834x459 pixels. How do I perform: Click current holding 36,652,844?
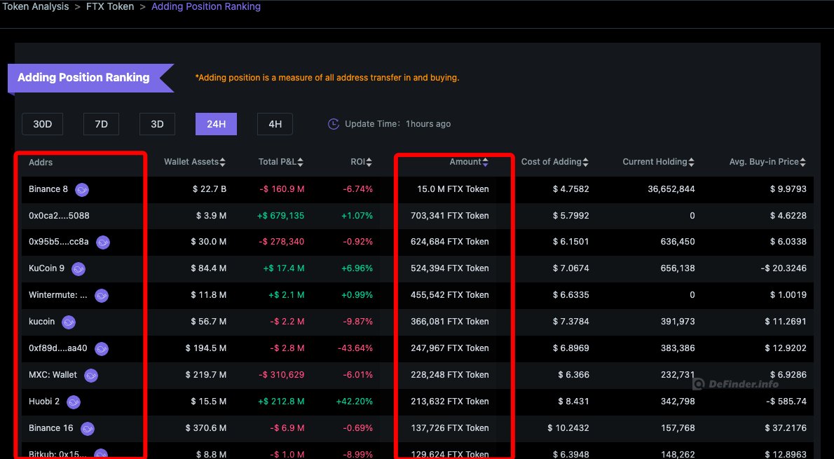tap(671, 189)
